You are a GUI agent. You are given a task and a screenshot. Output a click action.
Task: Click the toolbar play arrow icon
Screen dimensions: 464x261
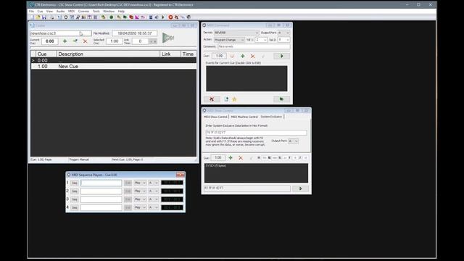pos(162,17)
